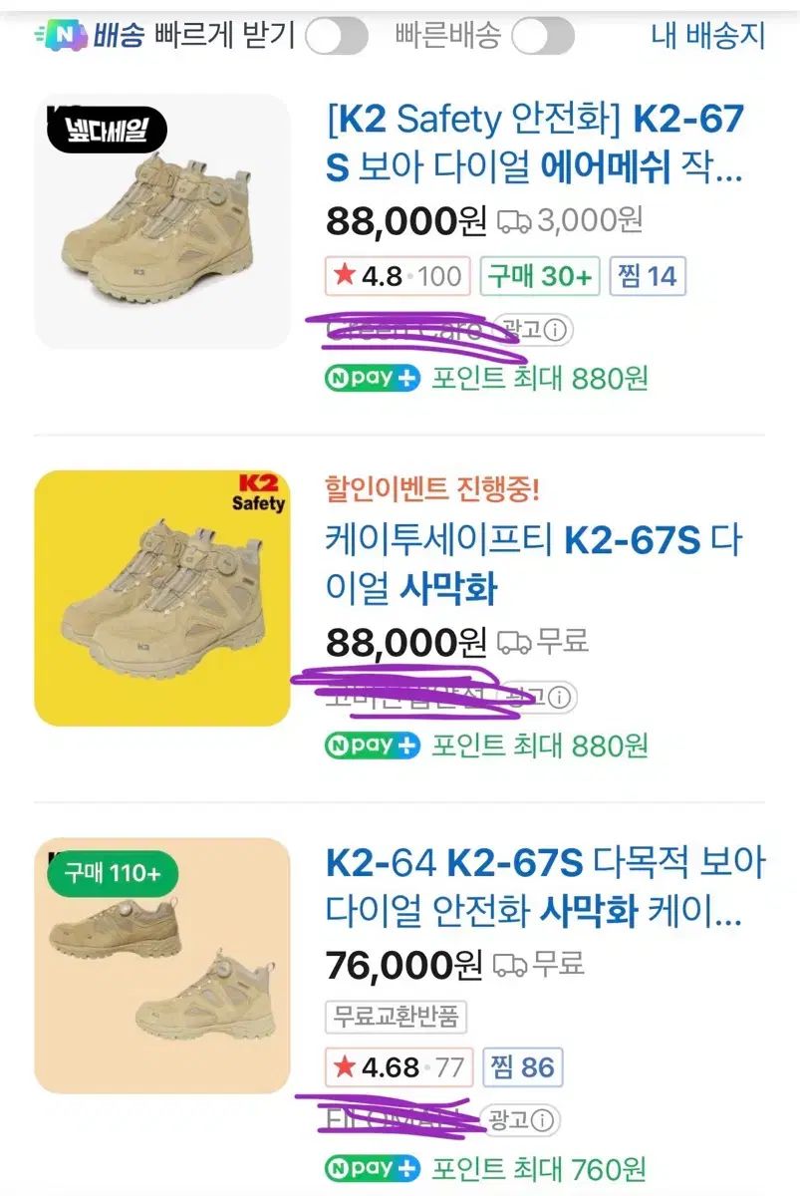This screenshot has height=1196, width=800.
Task: Click the 4.8 star rating badge
Action: (397, 276)
